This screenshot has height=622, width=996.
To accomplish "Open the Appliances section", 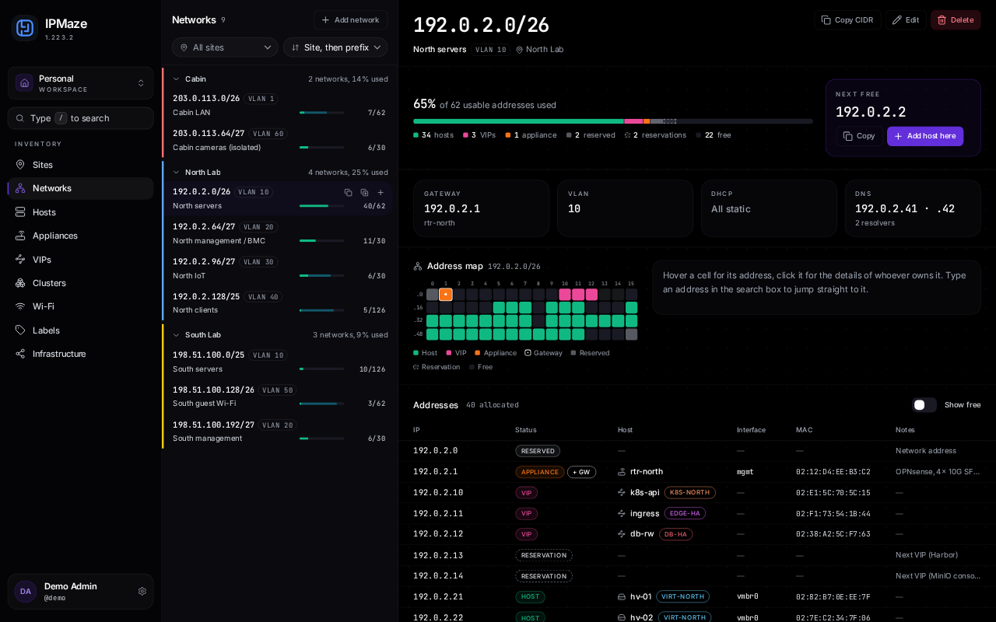I will [x=81, y=236].
